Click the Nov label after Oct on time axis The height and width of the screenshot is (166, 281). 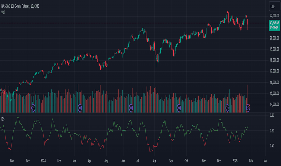204,161
